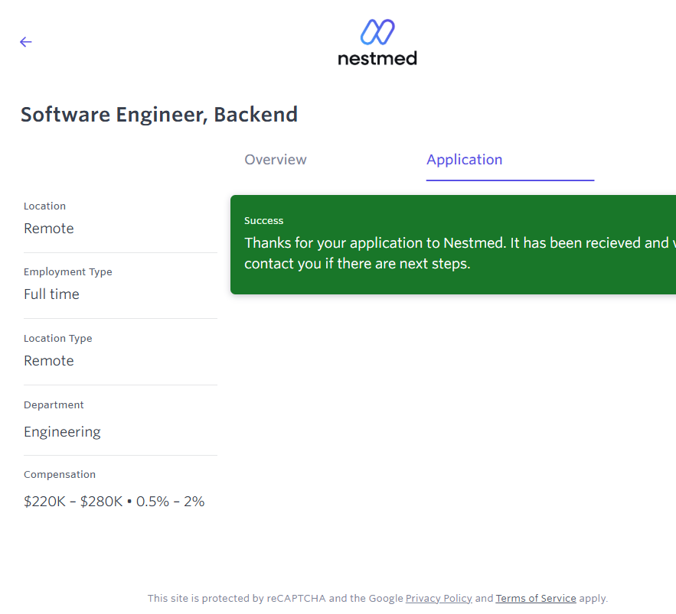Image resolution: width=676 pixels, height=614 pixels.
Task: Click the green Success label
Action: (x=264, y=221)
